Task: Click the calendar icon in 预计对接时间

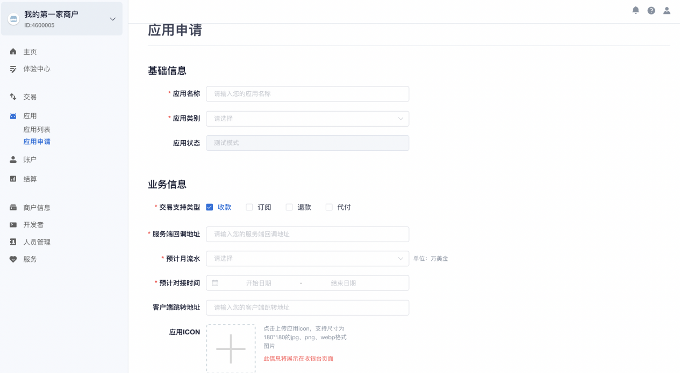Action: point(215,283)
